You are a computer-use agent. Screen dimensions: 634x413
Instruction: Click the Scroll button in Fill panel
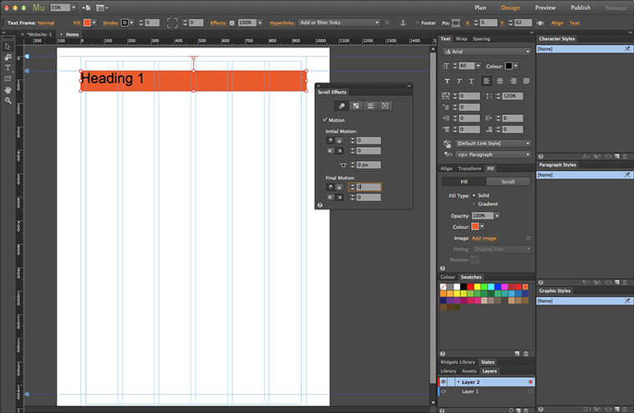pyautogui.click(x=508, y=182)
